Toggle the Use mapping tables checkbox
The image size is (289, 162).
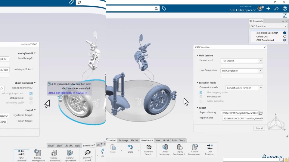[x=201, y=92]
